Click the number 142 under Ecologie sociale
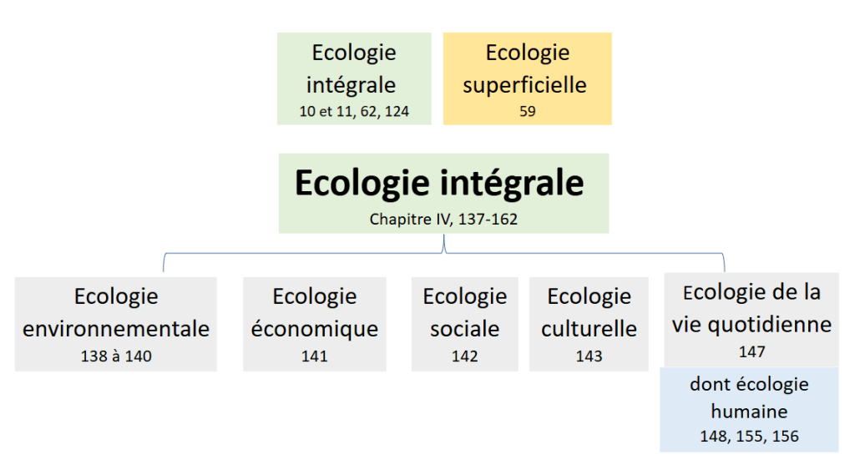This screenshot has width=855, height=475. (465, 356)
